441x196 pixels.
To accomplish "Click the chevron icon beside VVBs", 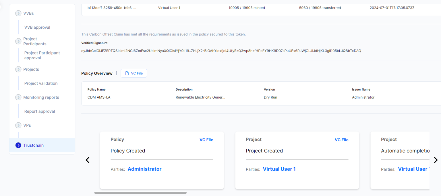I will (x=18, y=13).
